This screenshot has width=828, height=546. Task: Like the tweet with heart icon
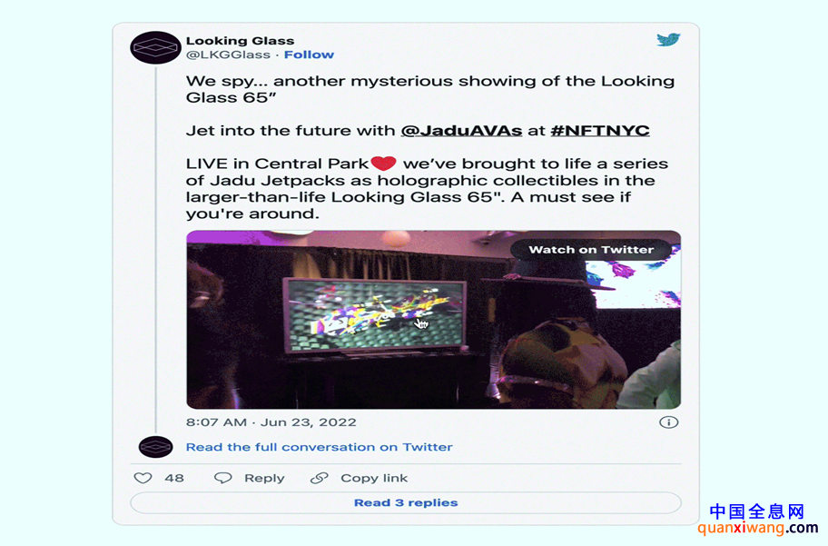[143, 478]
